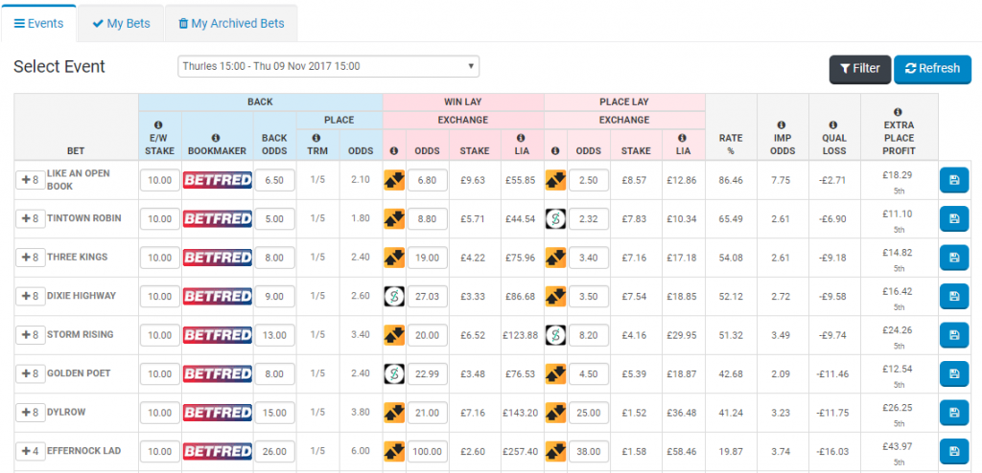
Task: Click the GOLDEN POET horse name
Action: tap(79, 373)
